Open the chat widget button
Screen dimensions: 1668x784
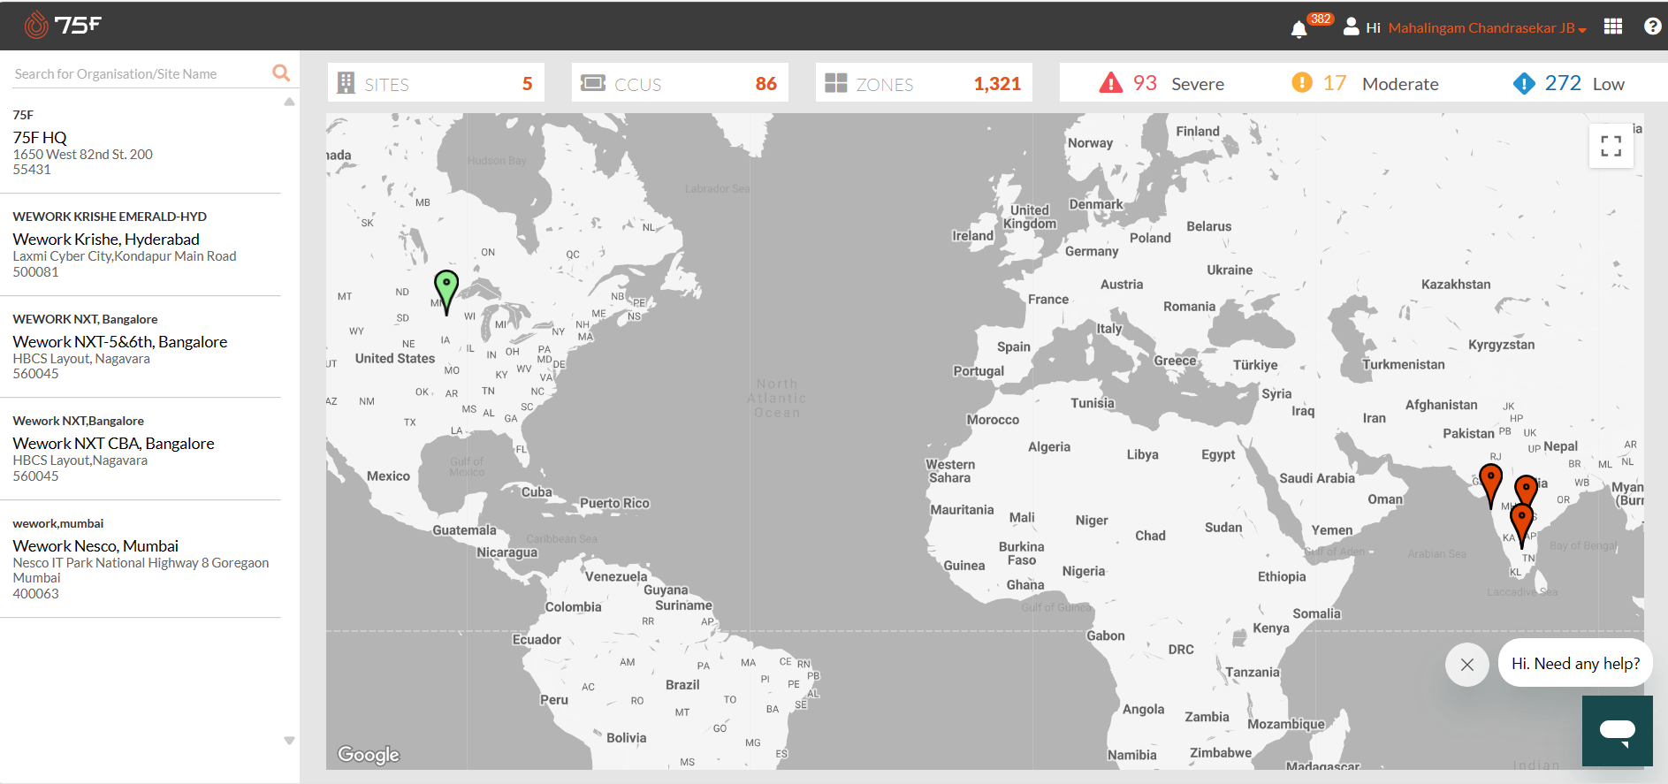pyautogui.click(x=1617, y=730)
